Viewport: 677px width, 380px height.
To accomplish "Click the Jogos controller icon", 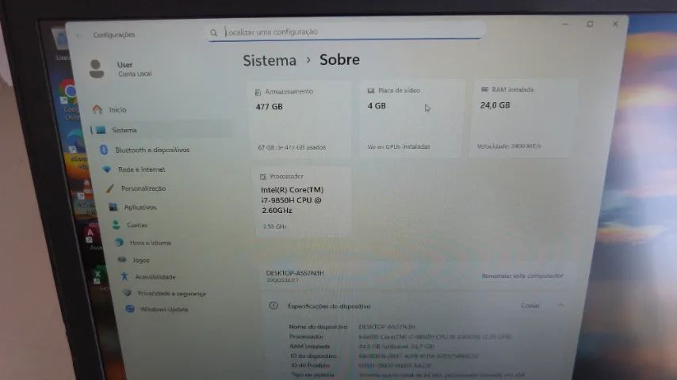I will 122,260.
